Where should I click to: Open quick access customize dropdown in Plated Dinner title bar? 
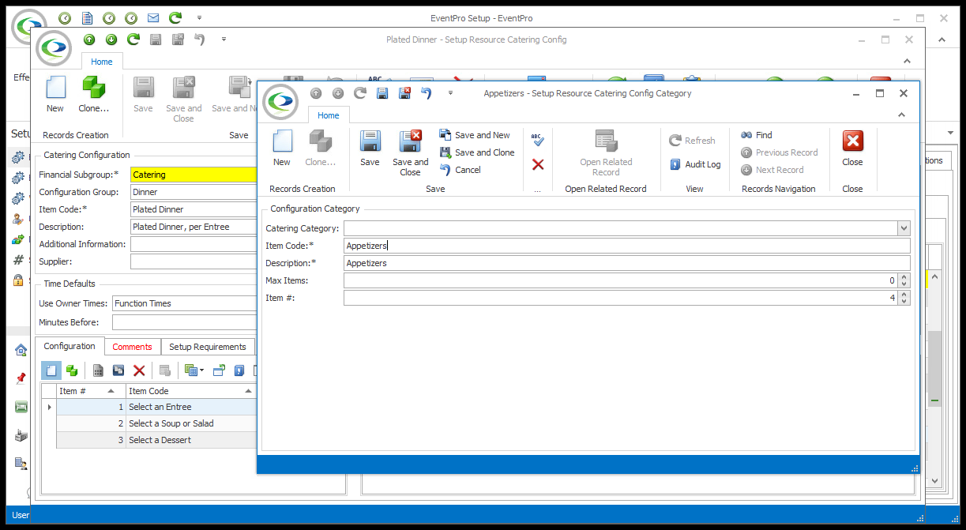coord(224,39)
